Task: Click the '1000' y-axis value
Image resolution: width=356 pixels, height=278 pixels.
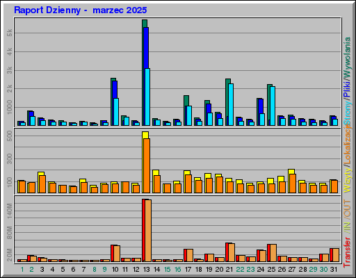Action: pos(10,107)
